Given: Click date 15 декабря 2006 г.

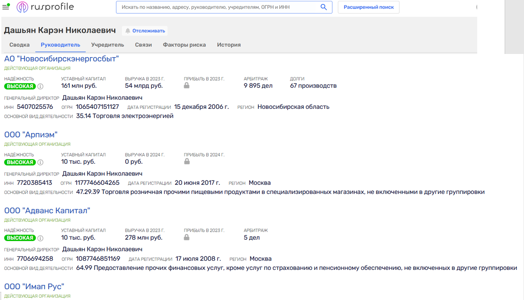Looking at the screenshot, I should click(202, 107).
